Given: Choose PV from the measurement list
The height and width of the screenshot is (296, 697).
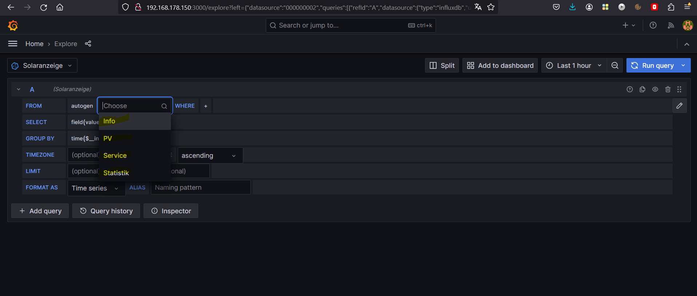Looking at the screenshot, I should pyautogui.click(x=108, y=139).
